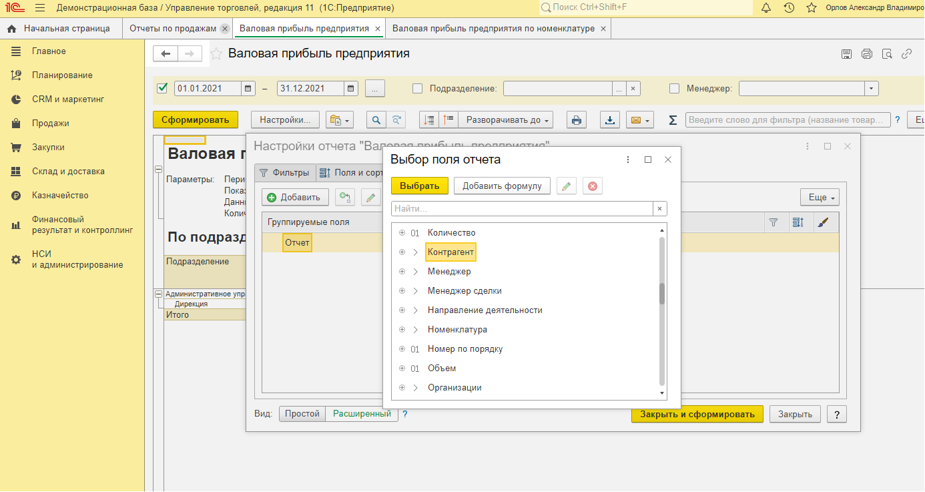The height and width of the screenshot is (492, 925).
Task: Enable the Менеджер filter checkbox
Action: tap(674, 88)
